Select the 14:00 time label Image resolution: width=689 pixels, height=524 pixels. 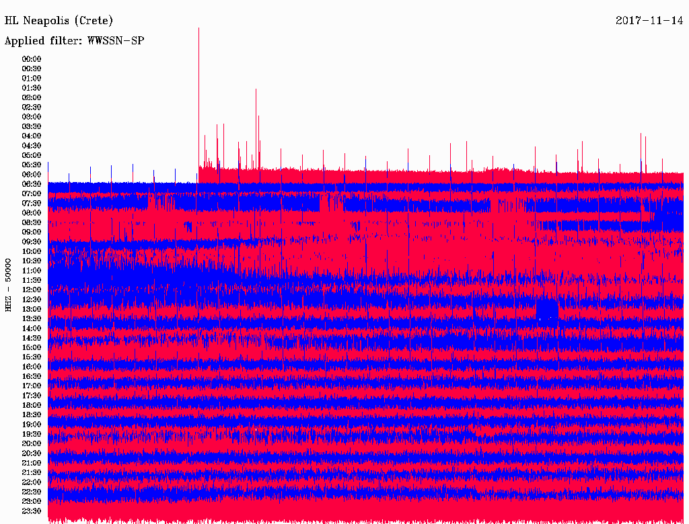32,329
